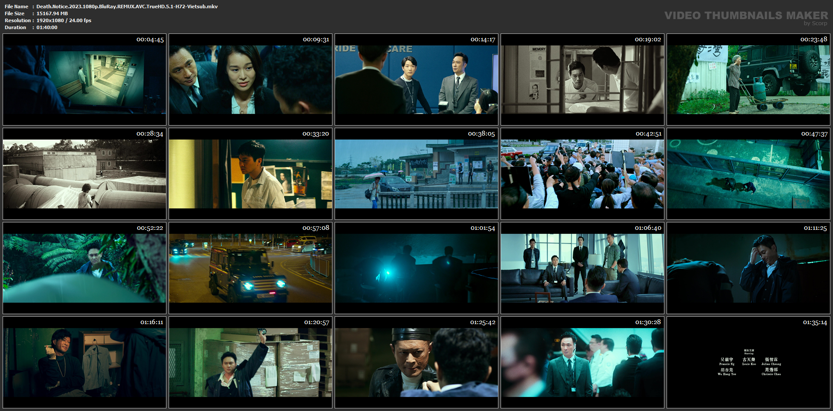Click the 01:11:25 timestamp label

click(x=815, y=228)
